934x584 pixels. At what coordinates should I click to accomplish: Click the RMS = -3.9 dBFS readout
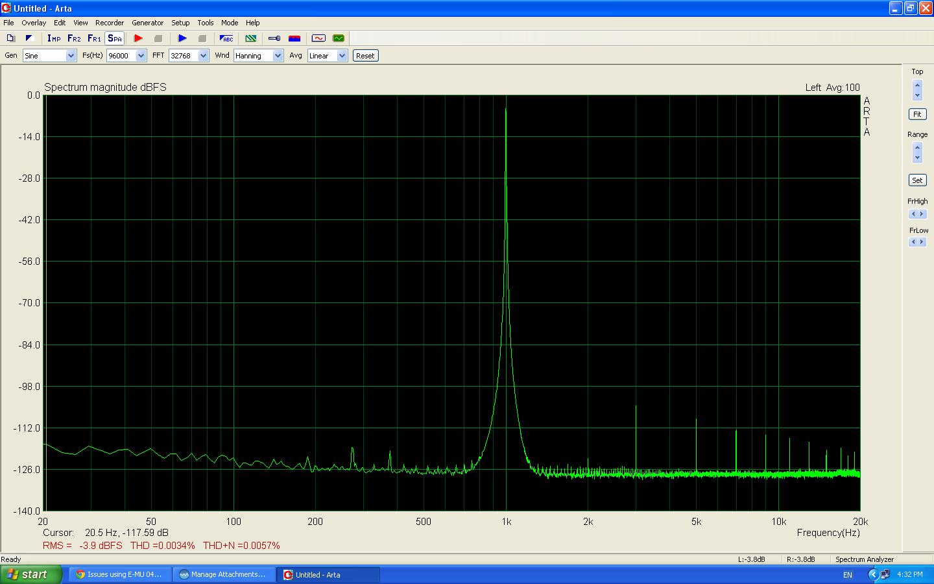pos(82,546)
